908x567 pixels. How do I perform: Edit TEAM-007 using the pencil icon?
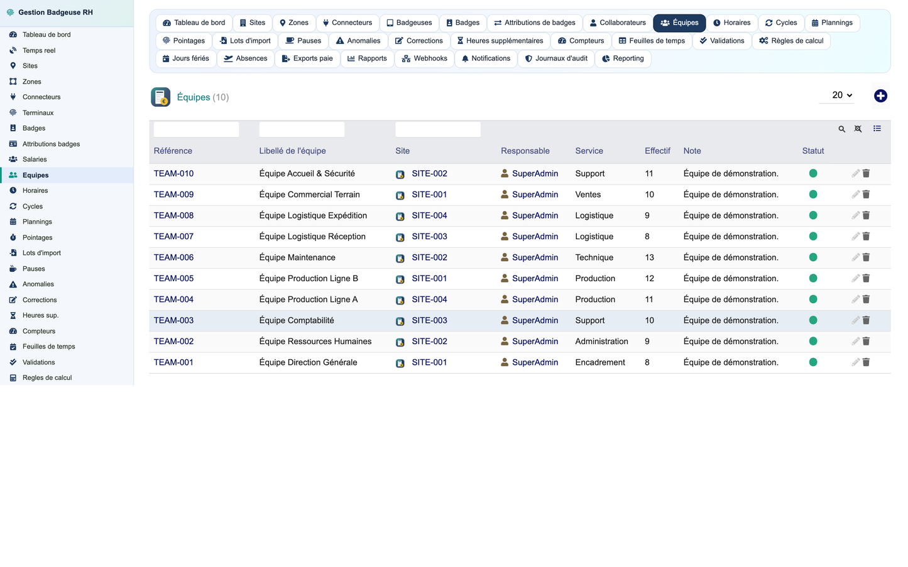(x=855, y=237)
